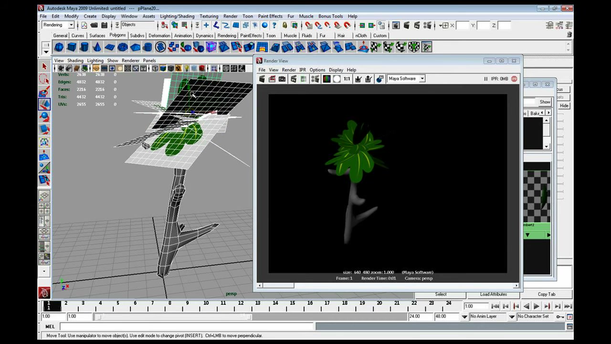Open the viewport Renderer menu
Image resolution: width=611 pixels, height=344 pixels.
(x=130, y=61)
